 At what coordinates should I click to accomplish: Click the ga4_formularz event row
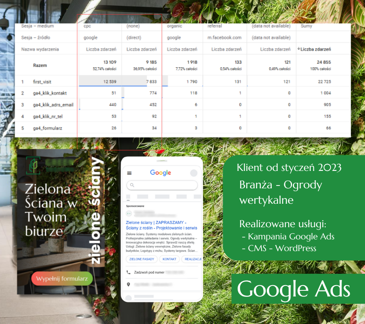point(183,128)
